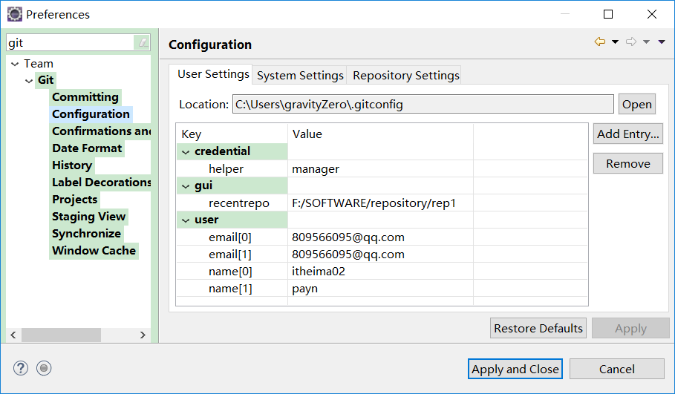Click the back navigation arrow icon
The width and height of the screenshot is (675, 394).
click(600, 42)
